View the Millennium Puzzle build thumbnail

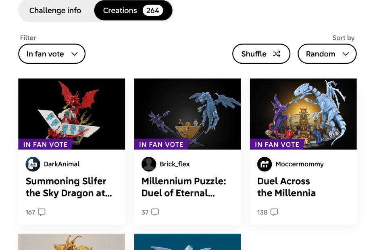tap(187, 109)
